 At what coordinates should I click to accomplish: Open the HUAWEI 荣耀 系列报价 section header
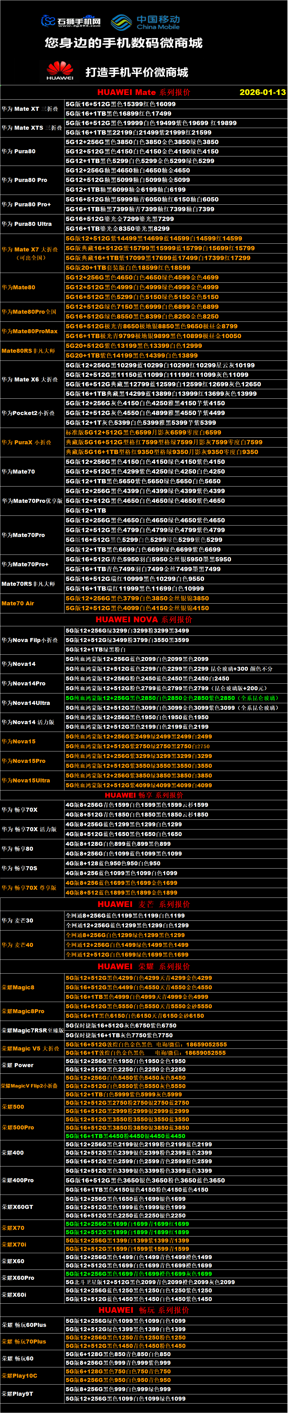pos(144,966)
